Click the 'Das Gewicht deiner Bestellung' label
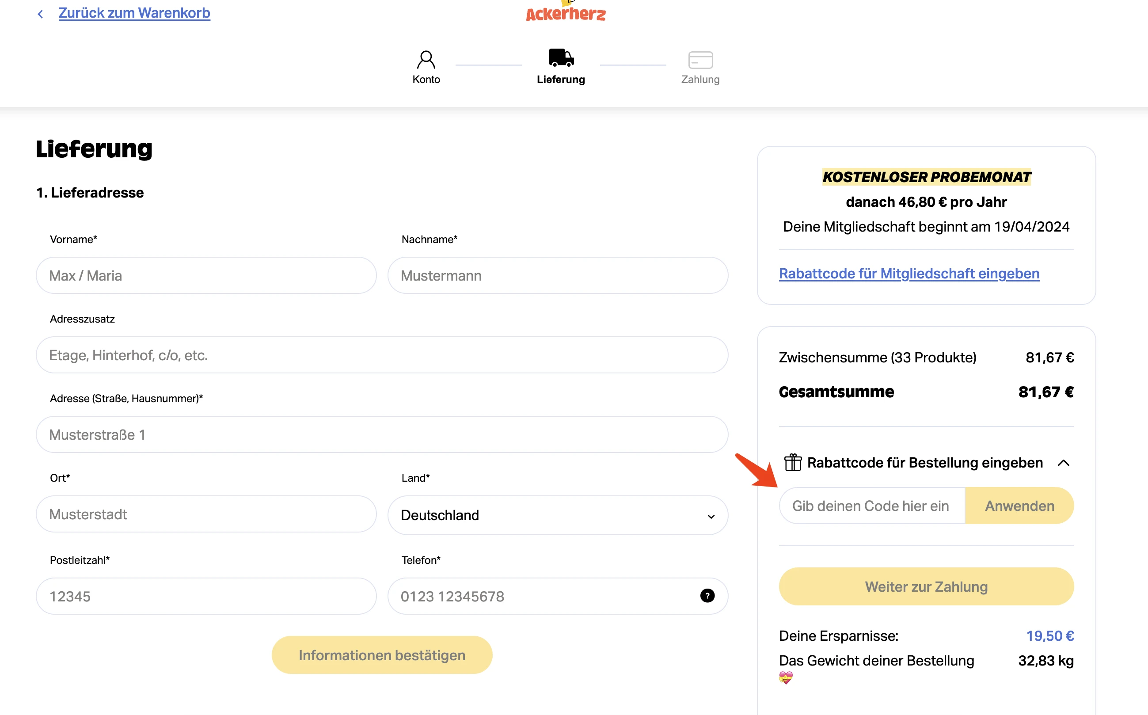 (x=877, y=660)
